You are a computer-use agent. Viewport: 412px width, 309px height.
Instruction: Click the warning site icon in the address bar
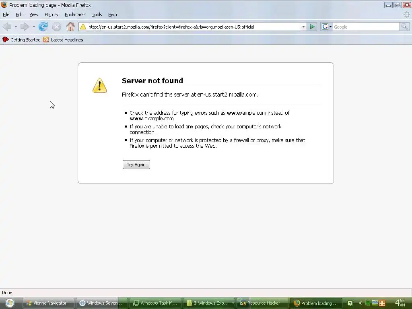click(83, 27)
